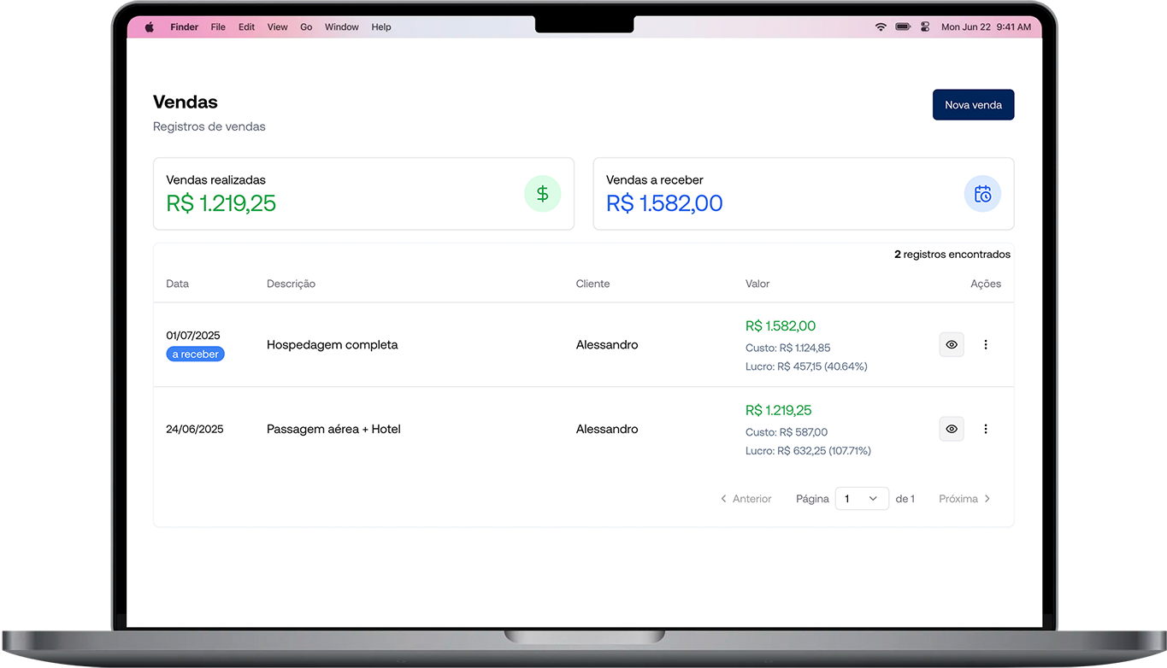Click the 'a receber' status badge
Image resolution: width=1167 pixels, height=668 pixels.
point(195,355)
